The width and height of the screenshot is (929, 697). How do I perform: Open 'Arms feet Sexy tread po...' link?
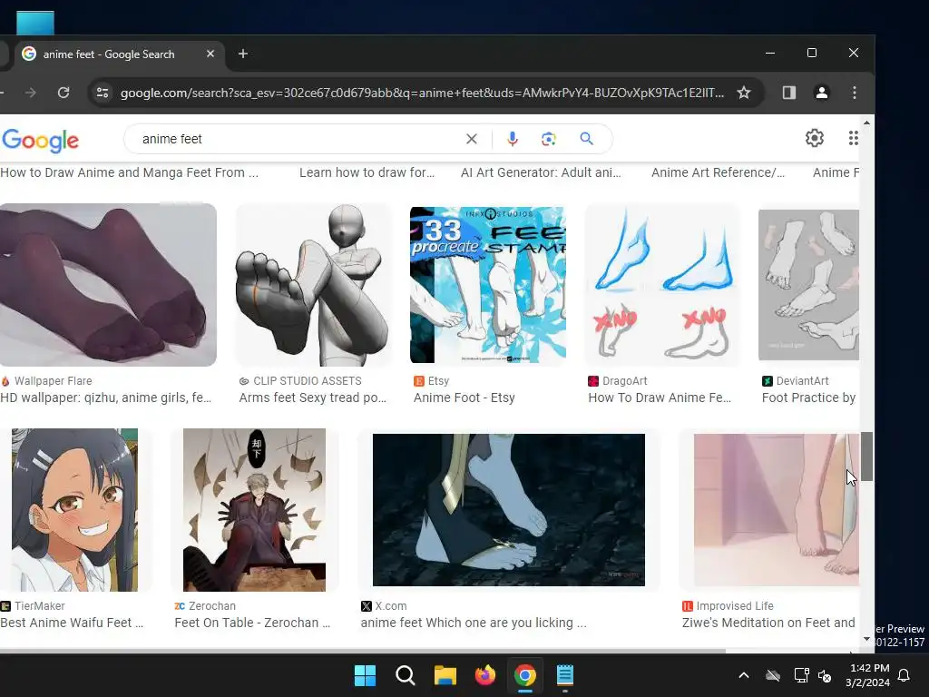pos(313,398)
